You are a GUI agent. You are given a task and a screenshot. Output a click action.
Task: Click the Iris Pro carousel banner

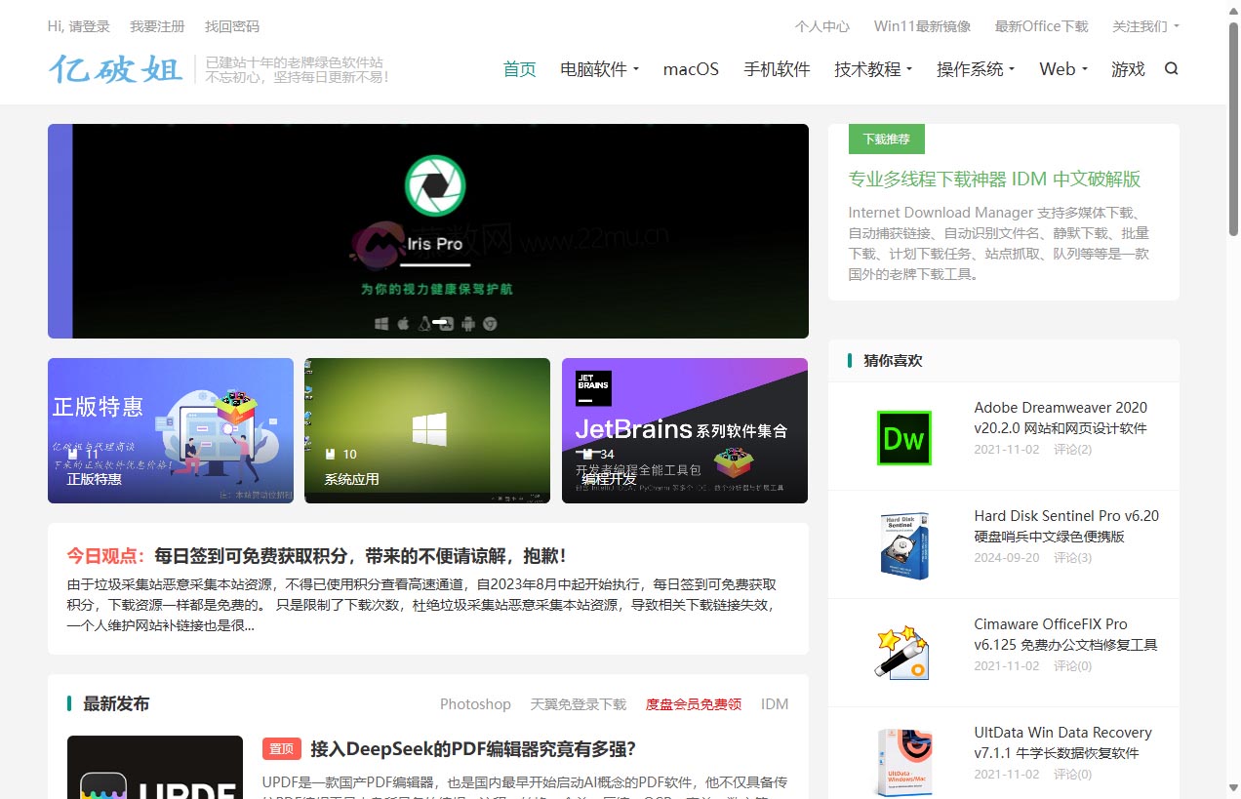[428, 231]
